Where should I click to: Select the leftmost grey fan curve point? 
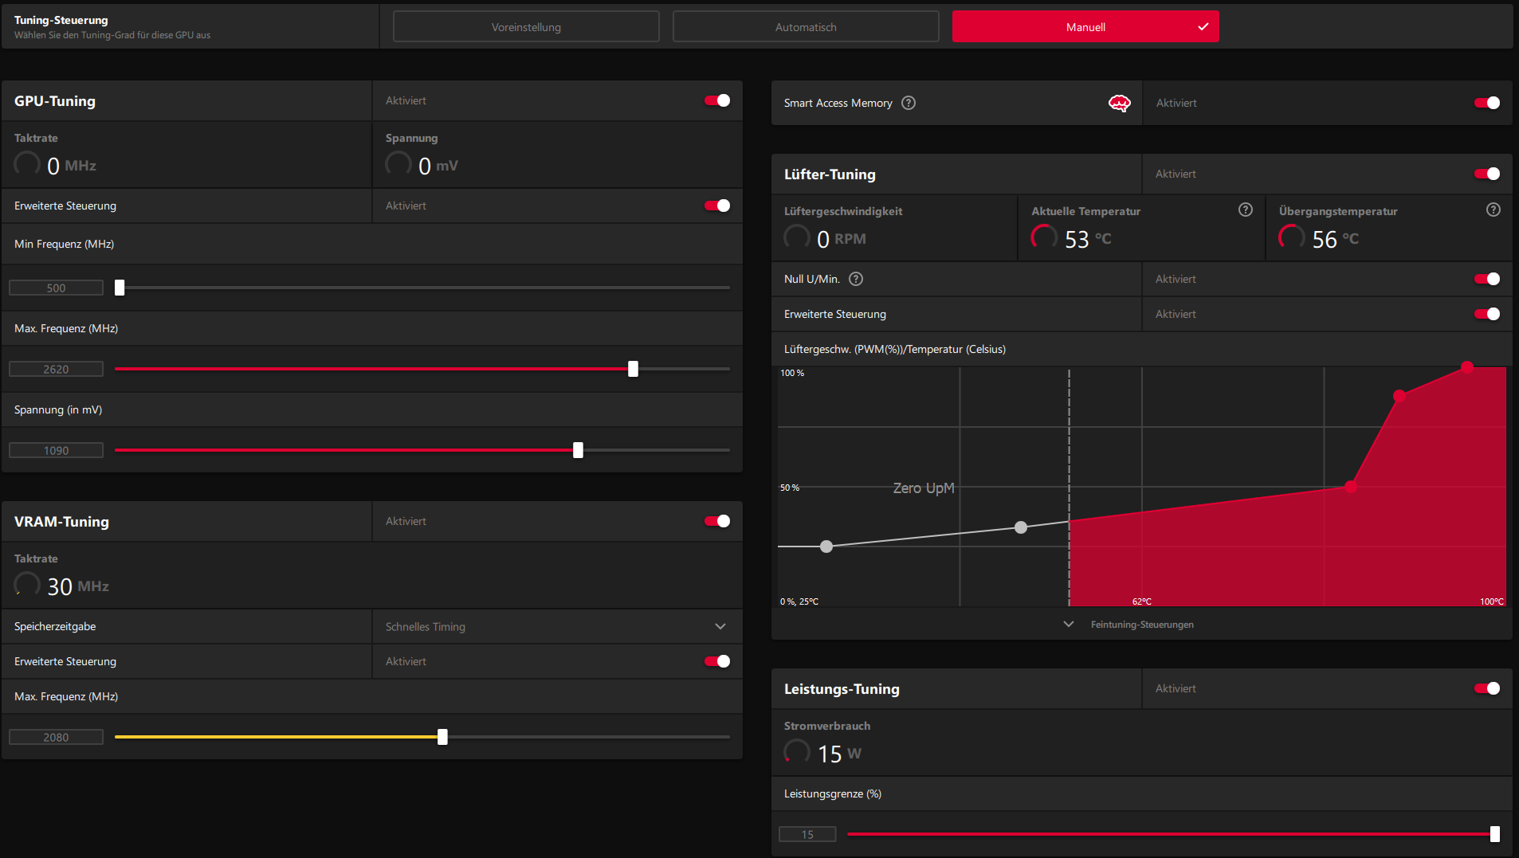pos(826,547)
